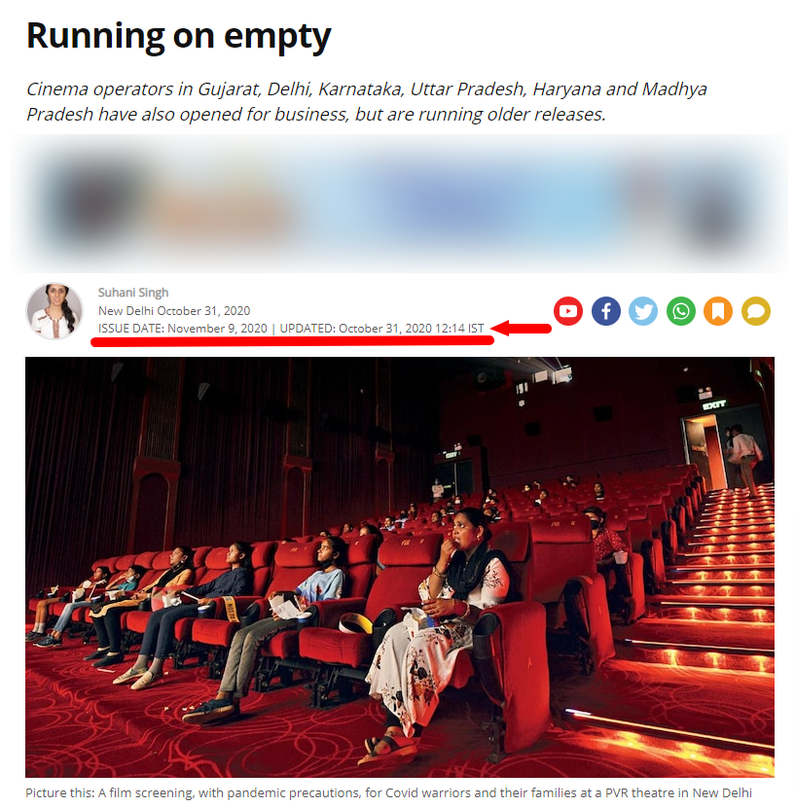The image size is (795, 807).
Task: Tweet this article via Twitter icon
Action: 643,311
